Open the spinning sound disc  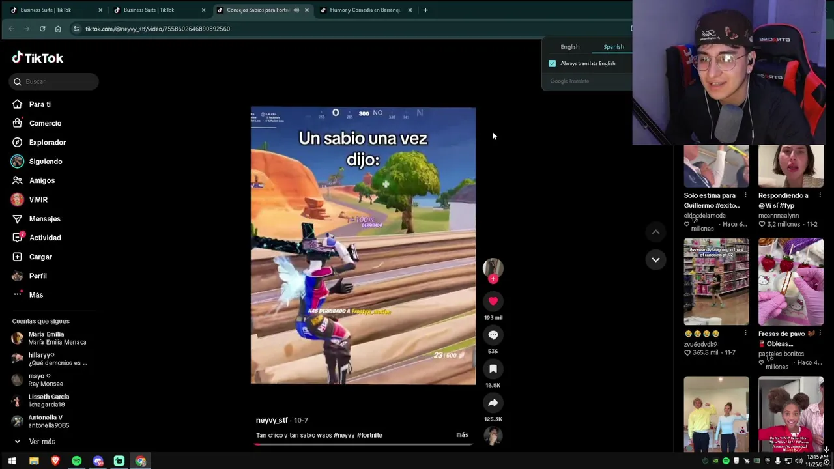pyautogui.click(x=493, y=436)
